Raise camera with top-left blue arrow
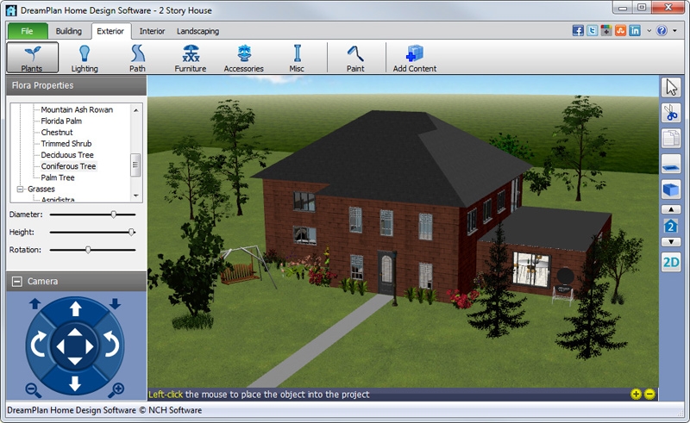Screen dimensions: 690x423 [34, 304]
